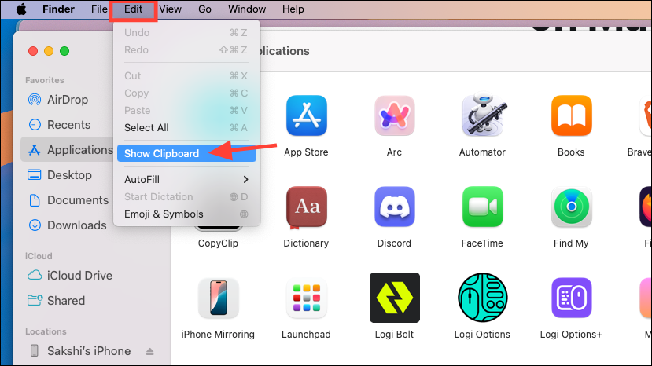The height and width of the screenshot is (366, 652).
Task: Select Recents text in the sidebar
Action: coord(68,125)
